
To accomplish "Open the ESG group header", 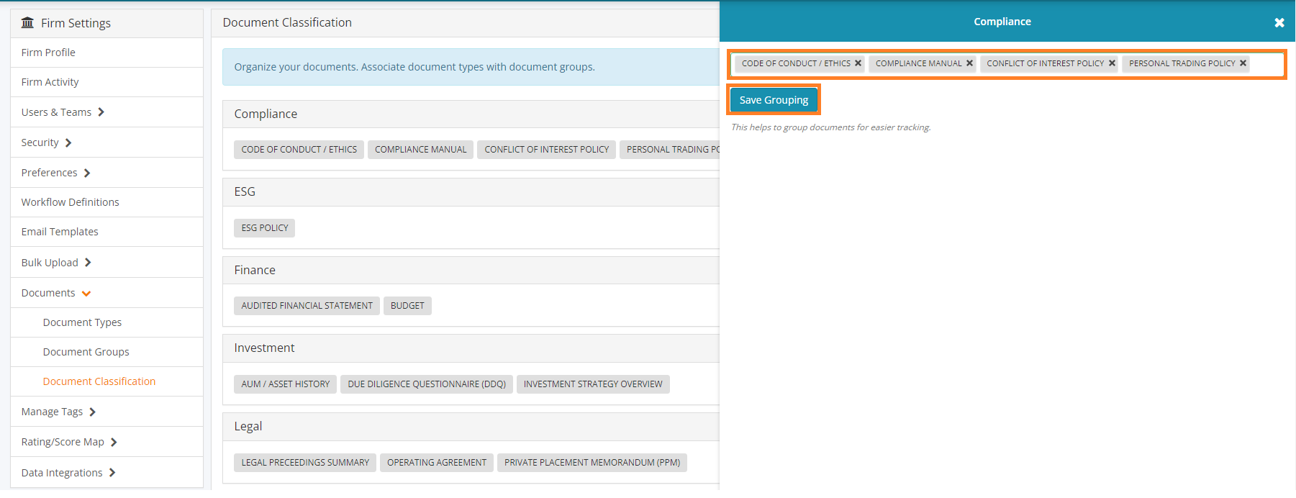I will coord(471,191).
